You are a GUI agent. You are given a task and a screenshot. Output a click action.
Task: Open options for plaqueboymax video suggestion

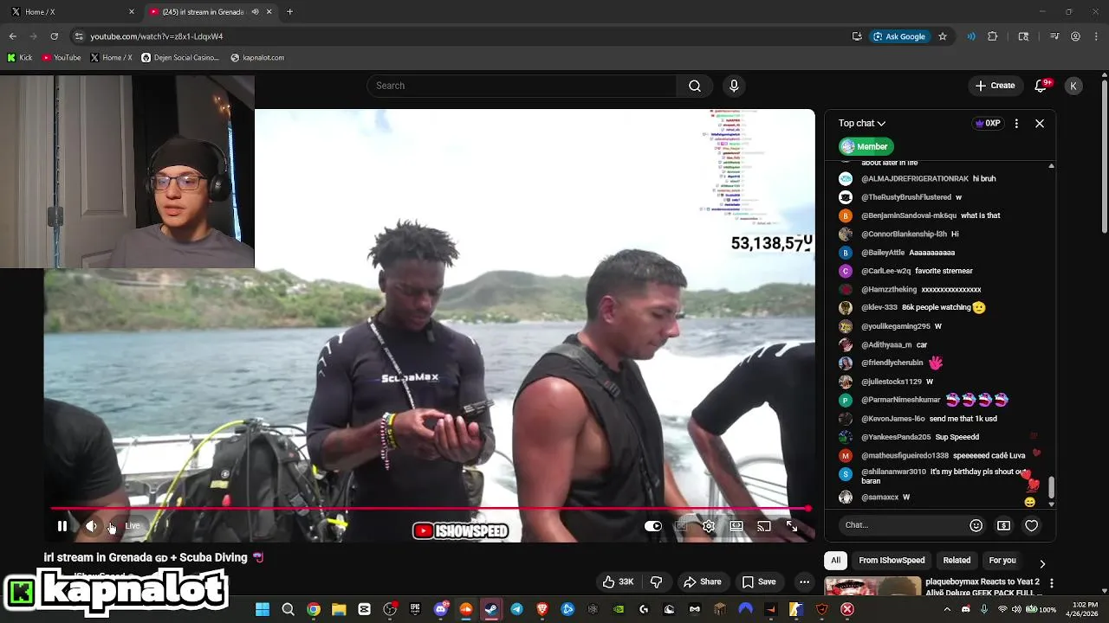pyautogui.click(x=1051, y=583)
